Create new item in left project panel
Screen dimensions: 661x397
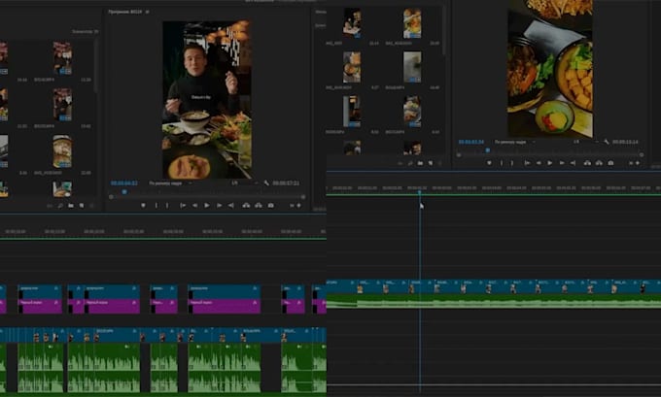[x=82, y=206]
